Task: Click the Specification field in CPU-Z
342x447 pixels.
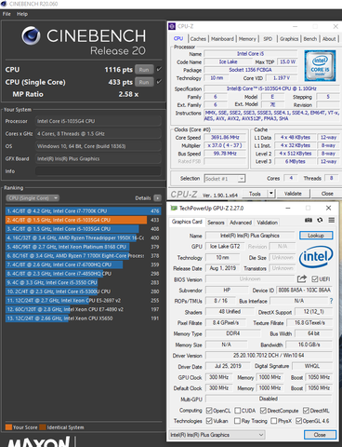Action: [x=271, y=88]
